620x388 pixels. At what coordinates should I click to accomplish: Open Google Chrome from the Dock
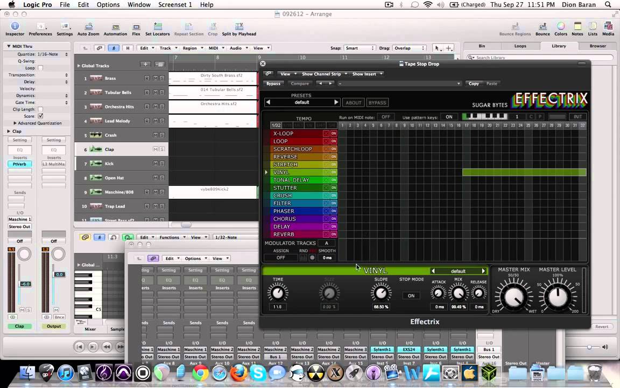point(200,373)
